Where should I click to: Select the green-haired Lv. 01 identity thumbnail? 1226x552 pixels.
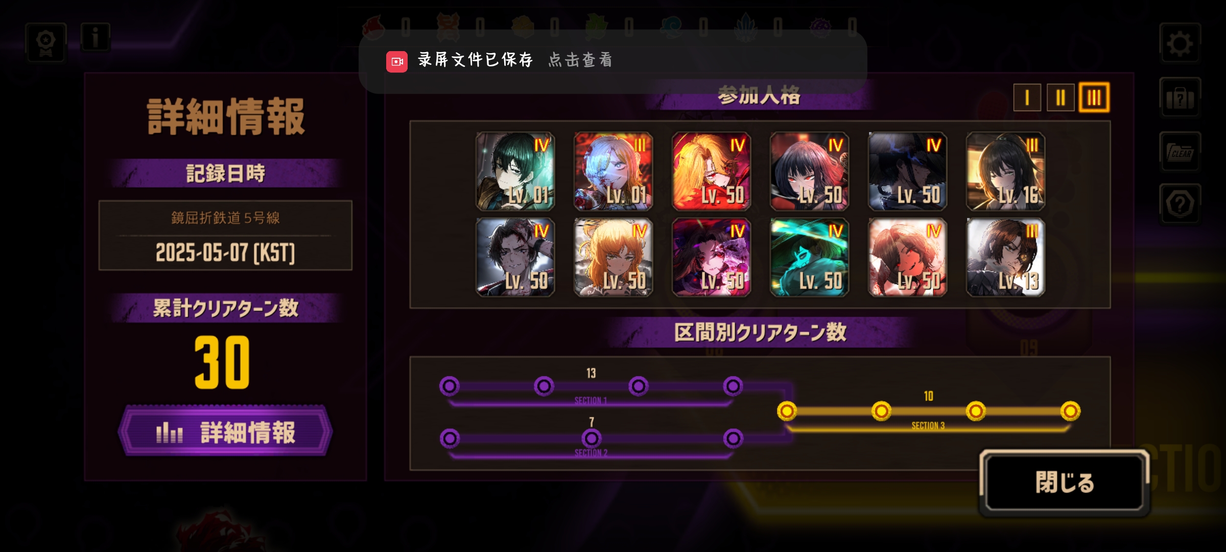click(x=515, y=172)
